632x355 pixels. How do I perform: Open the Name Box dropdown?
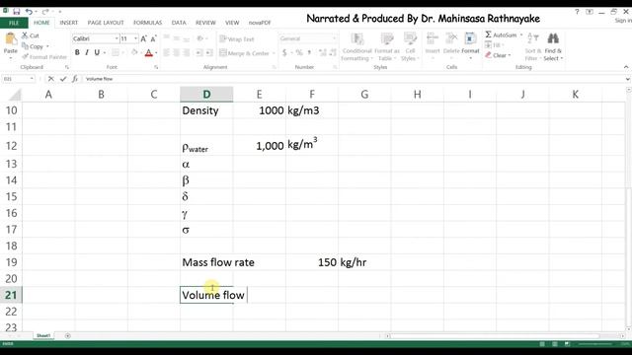32,79
